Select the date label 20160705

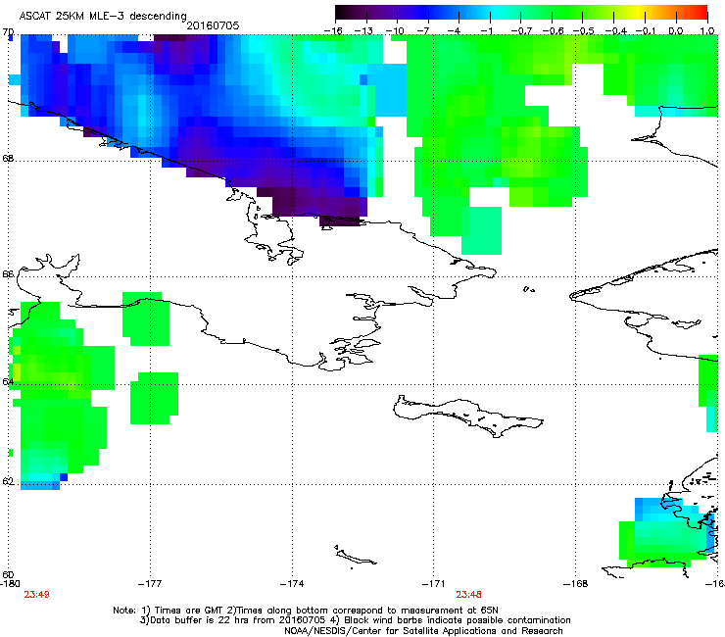[x=213, y=25]
